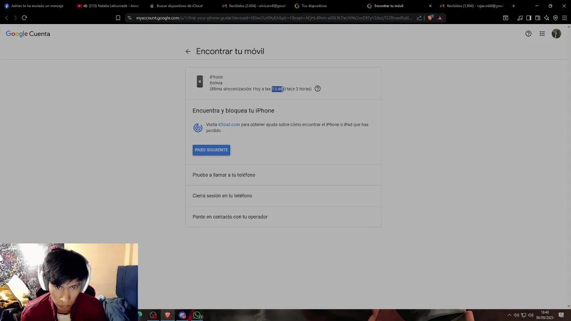571x321 pixels.
Task: Switch to the Recibidos (2.694) Gmail tab
Action: click(x=254, y=6)
